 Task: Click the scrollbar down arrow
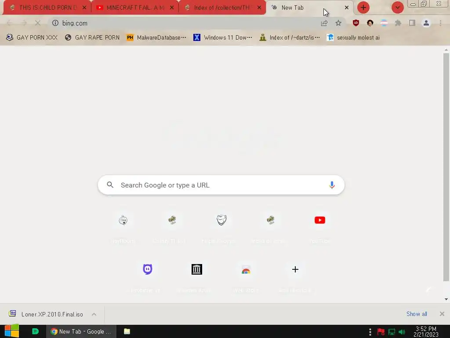[x=446, y=299]
